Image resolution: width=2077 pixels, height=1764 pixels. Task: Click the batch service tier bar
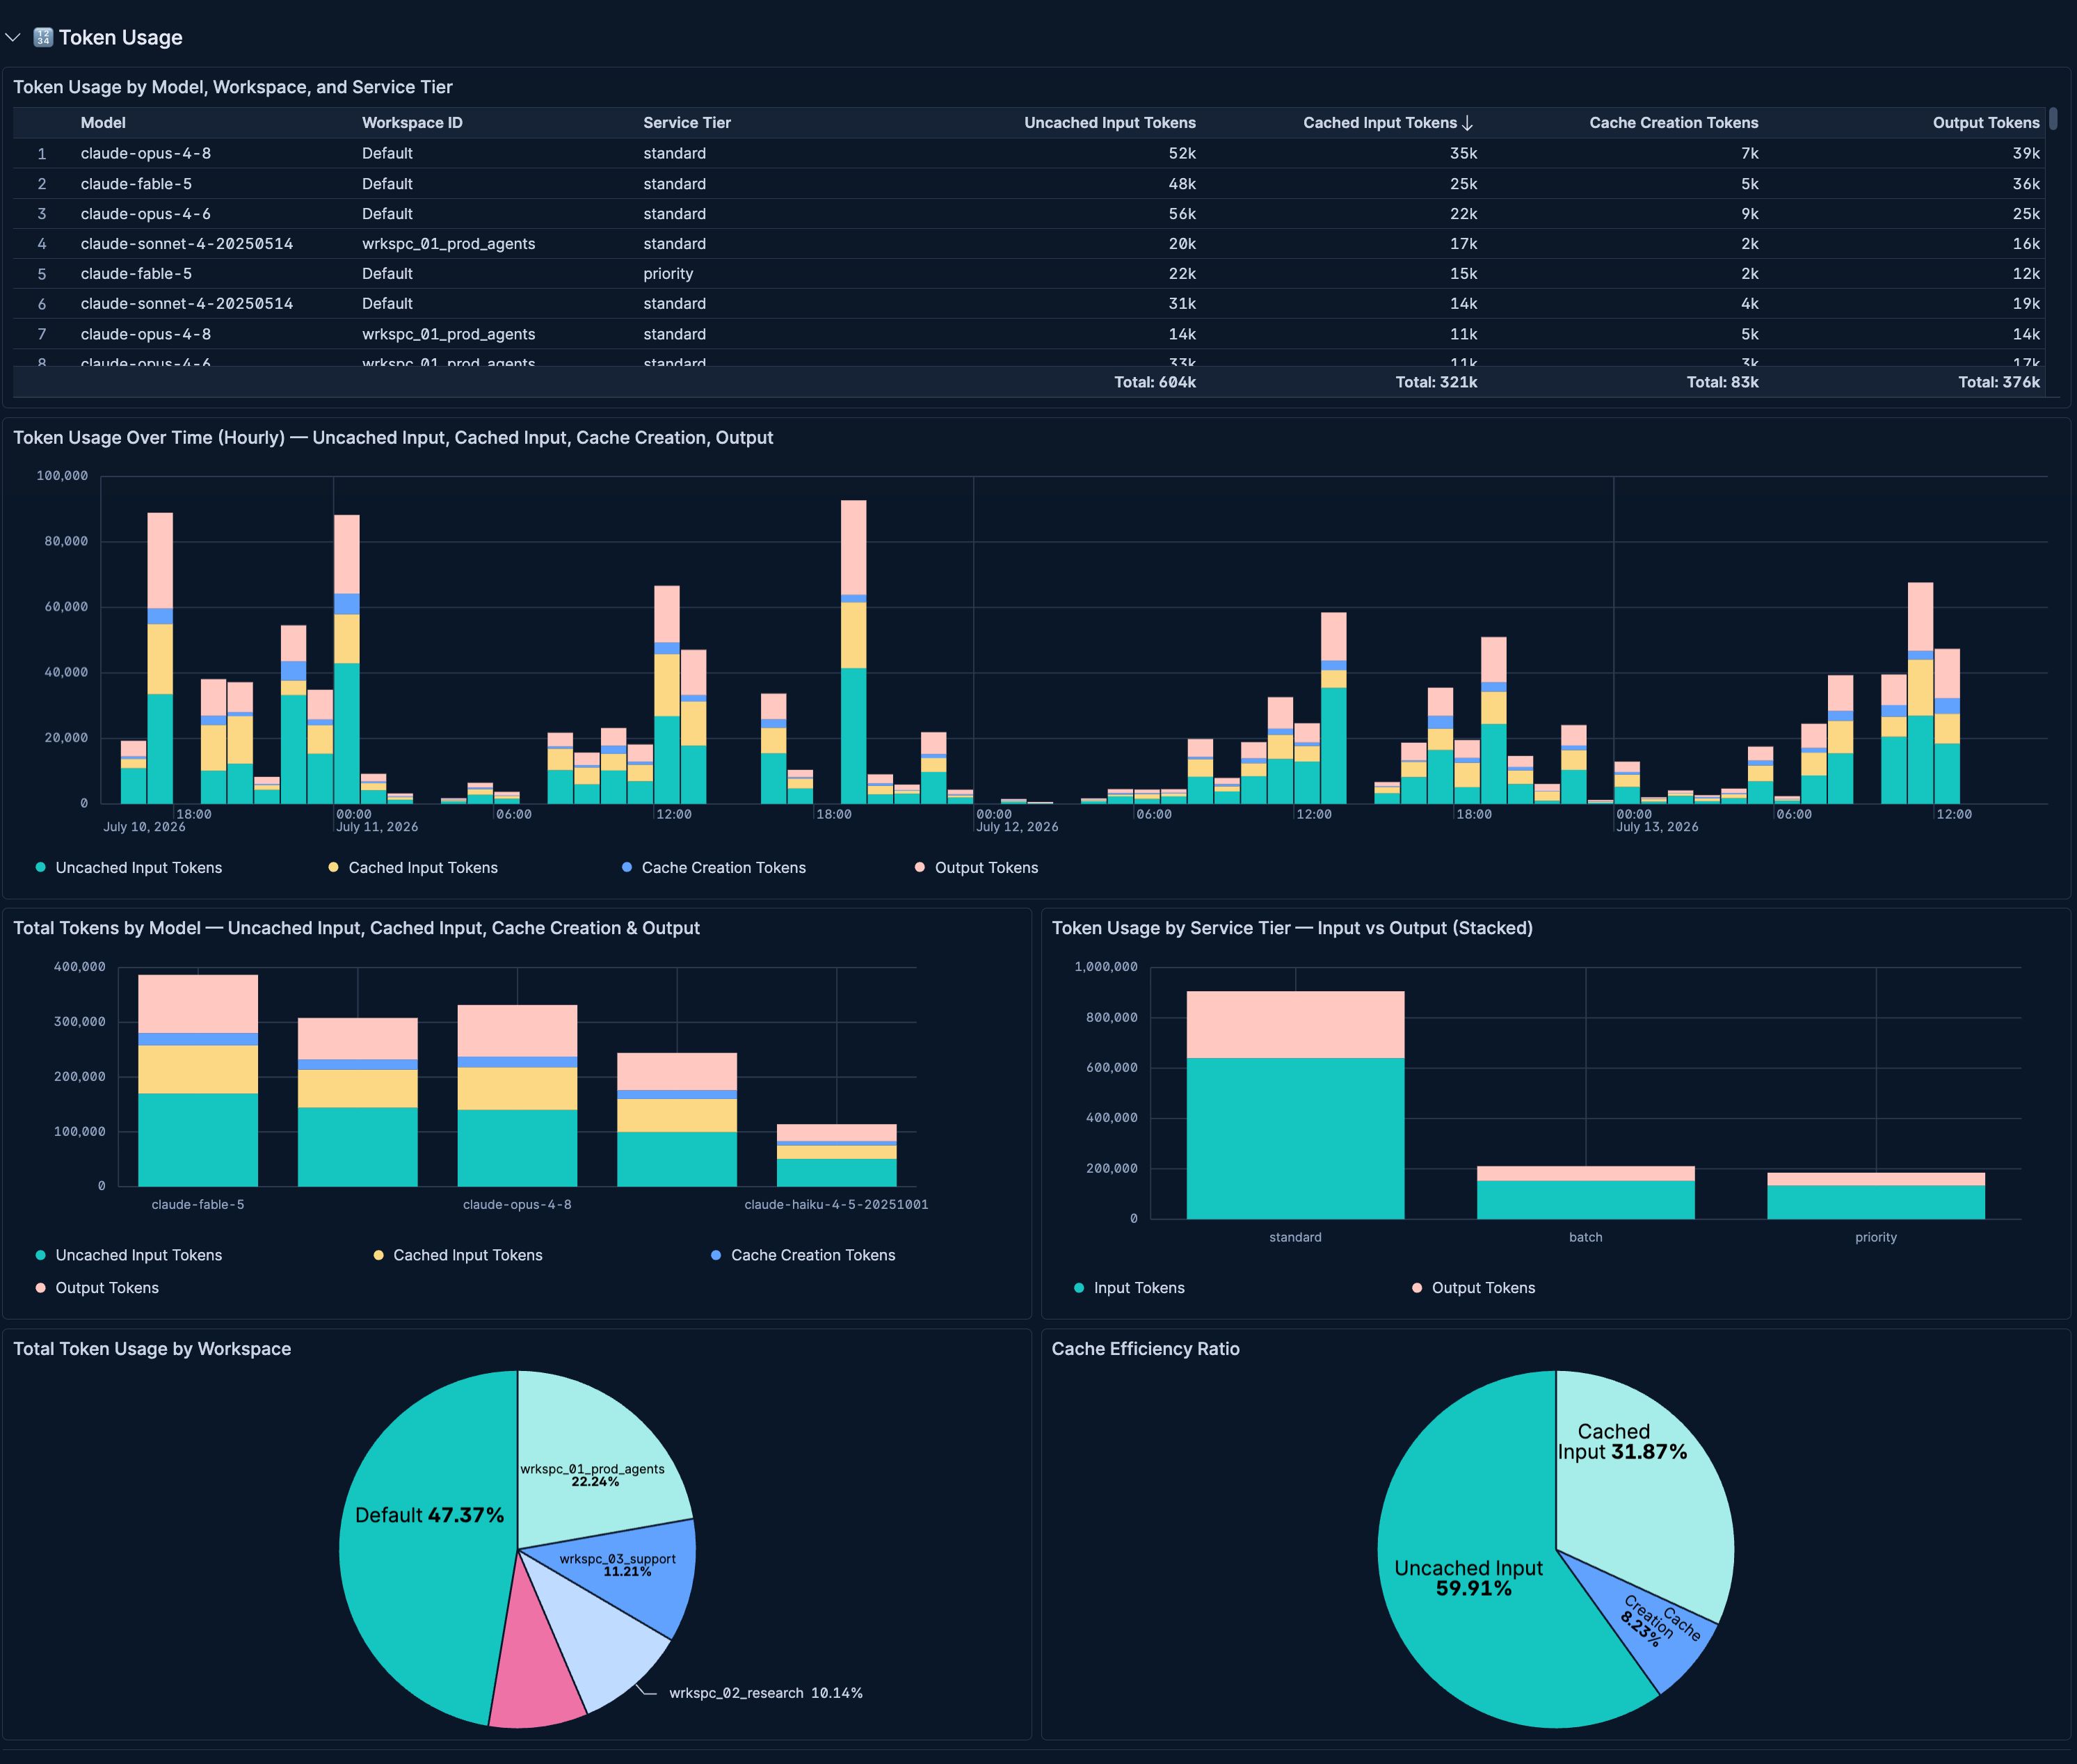point(1586,1192)
